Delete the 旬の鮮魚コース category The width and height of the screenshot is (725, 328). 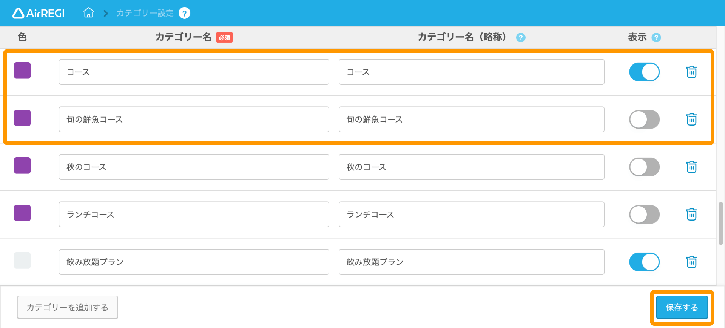pos(691,119)
